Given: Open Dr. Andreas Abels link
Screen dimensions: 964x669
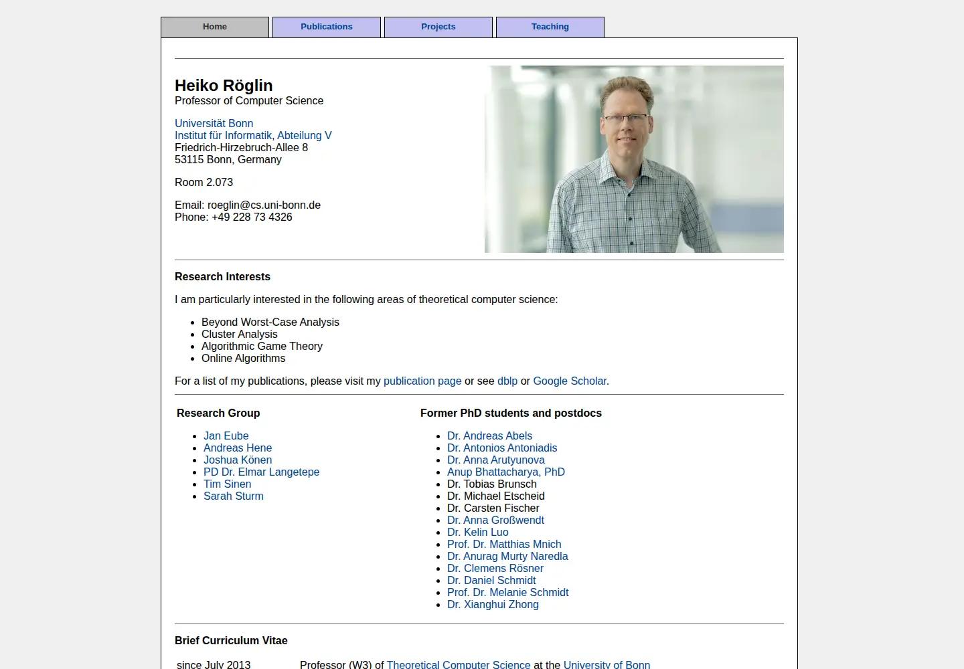Looking at the screenshot, I should 489,436.
